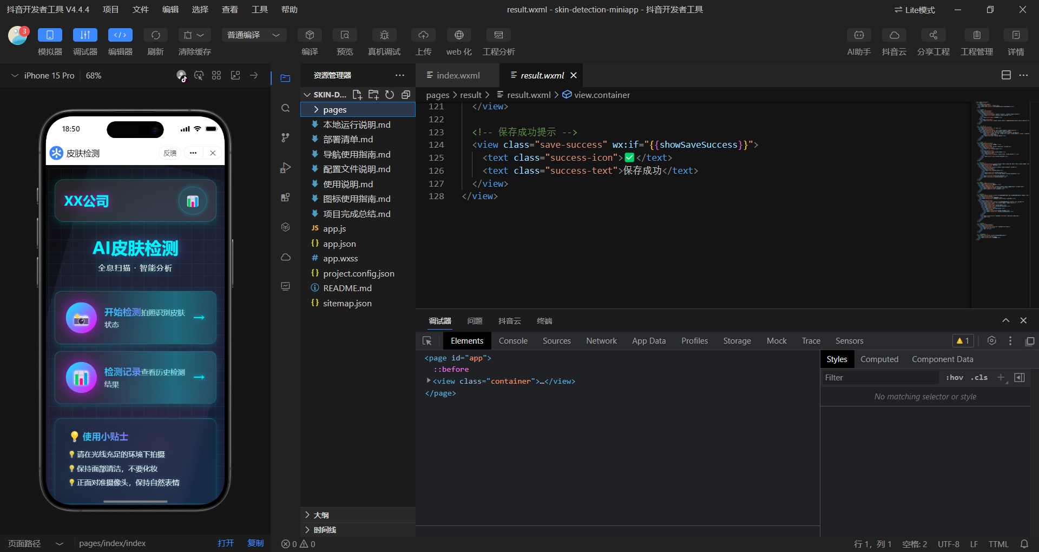Click the 真机调试 bug icon

(x=384, y=35)
